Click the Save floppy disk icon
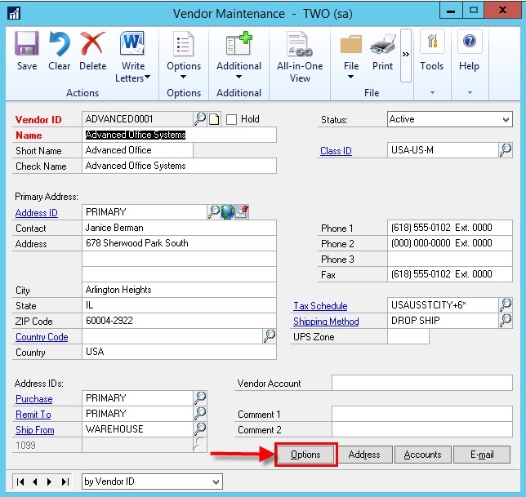The height and width of the screenshot is (497, 526). click(26, 43)
